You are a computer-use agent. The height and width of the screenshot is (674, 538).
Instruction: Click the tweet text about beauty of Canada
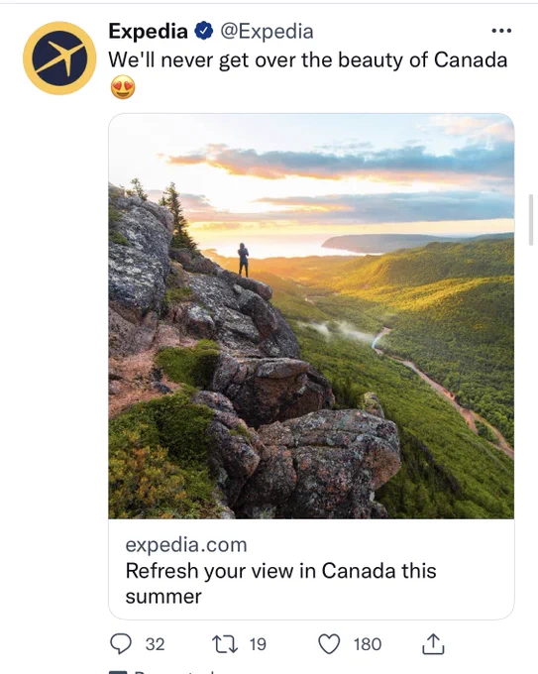click(308, 59)
